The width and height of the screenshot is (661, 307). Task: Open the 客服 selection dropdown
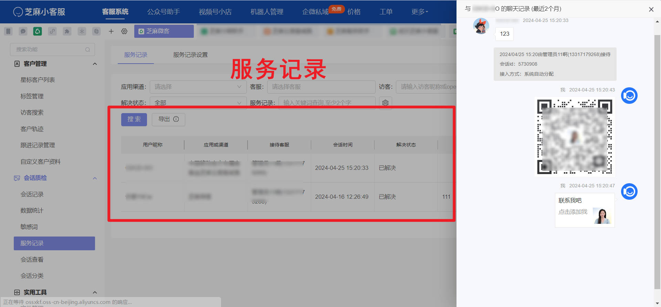pos(321,87)
